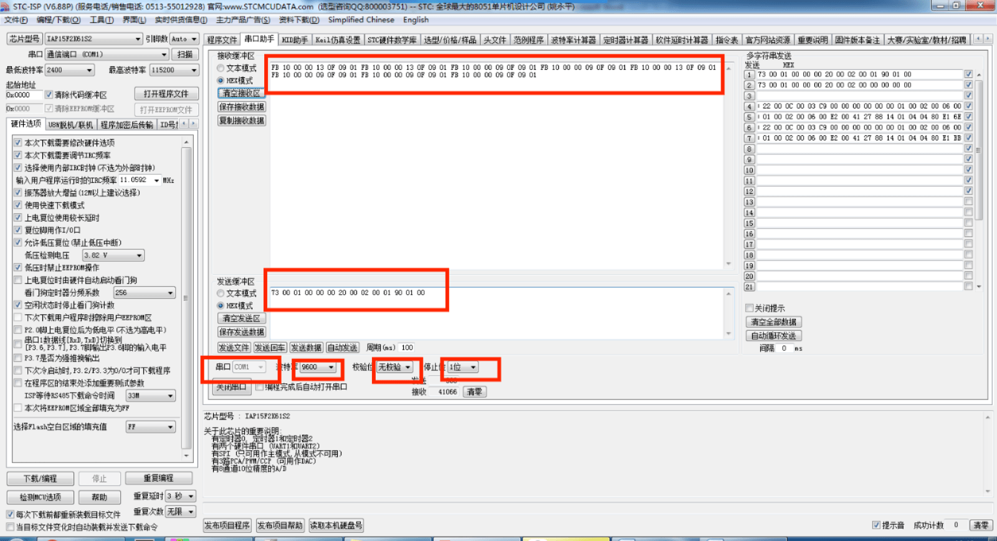Open chip model IAP15F2K61S2 dropdown
This screenshot has width=997, height=541.
(x=138, y=39)
